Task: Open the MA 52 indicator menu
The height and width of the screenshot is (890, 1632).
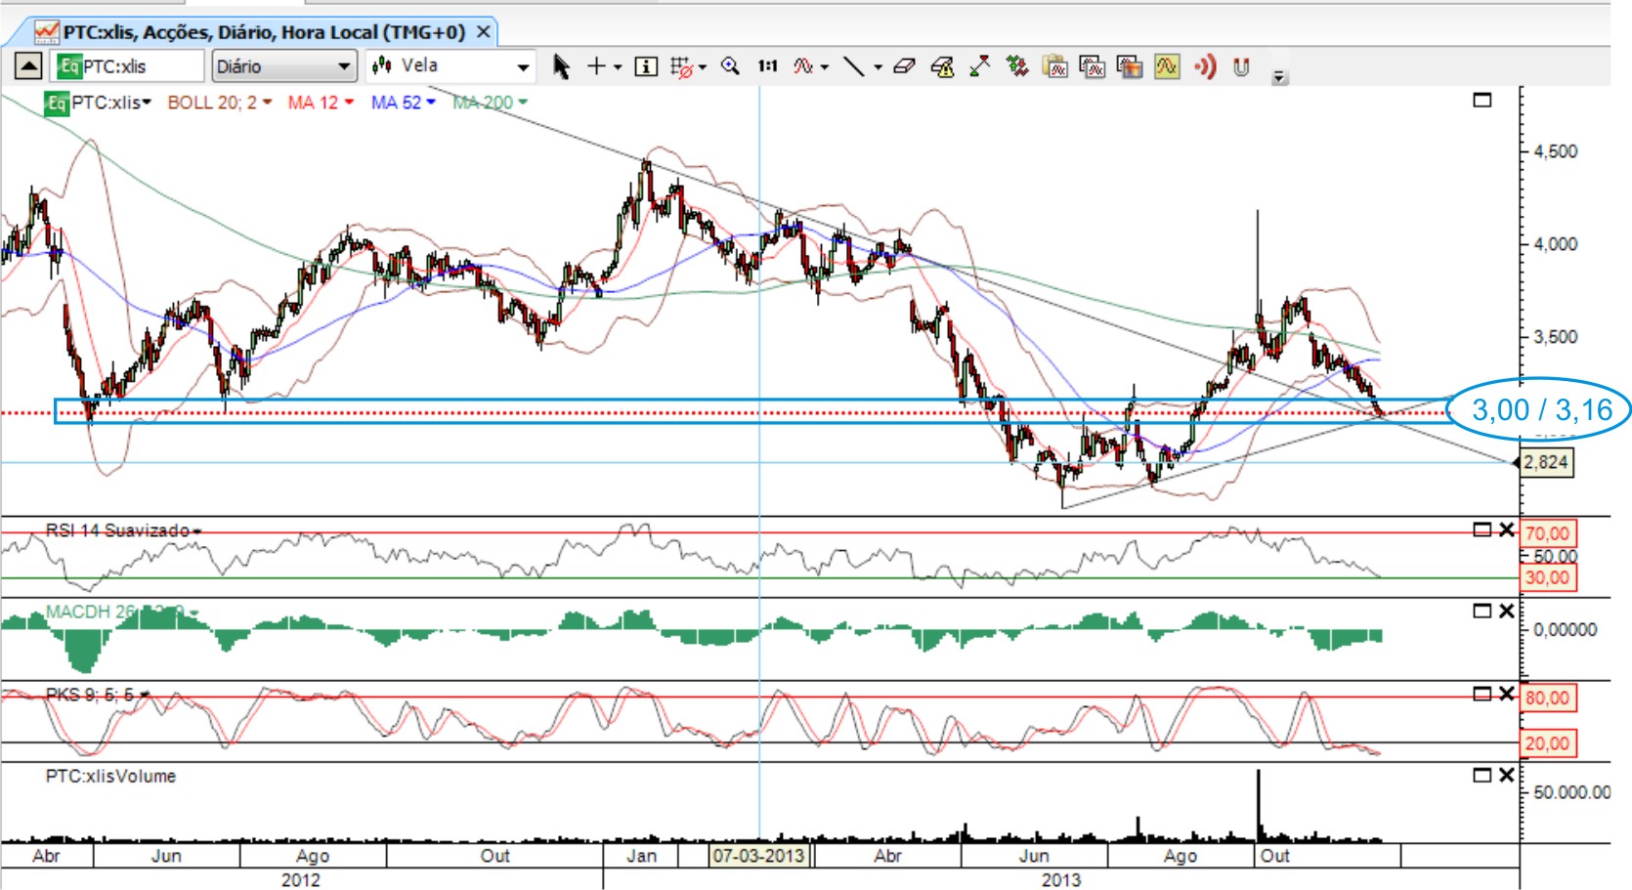Action: click(x=402, y=103)
